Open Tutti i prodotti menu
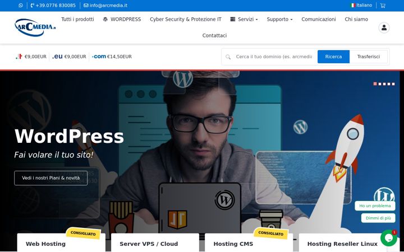The height and width of the screenshot is (252, 404). (x=77, y=19)
